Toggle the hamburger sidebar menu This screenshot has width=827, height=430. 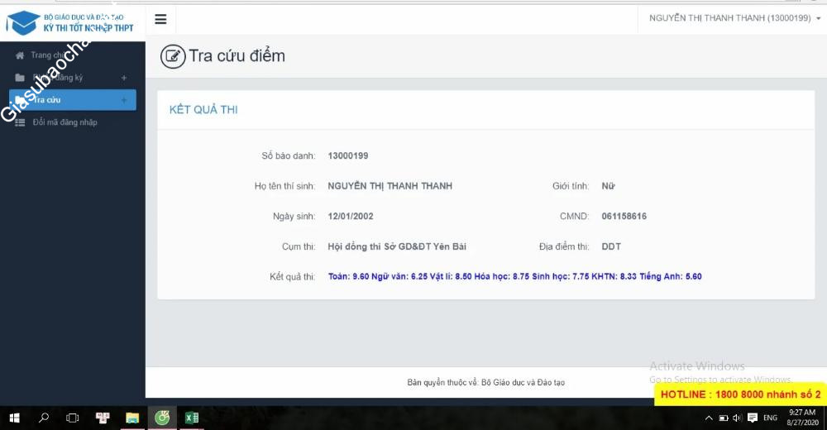click(160, 20)
